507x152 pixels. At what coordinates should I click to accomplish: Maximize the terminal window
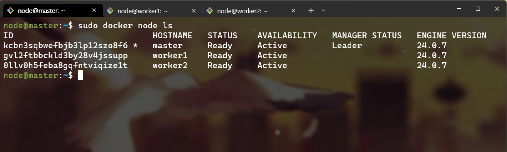point(478,9)
